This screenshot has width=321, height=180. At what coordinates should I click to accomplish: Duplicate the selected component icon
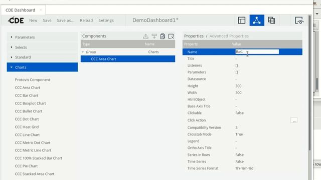[x=163, y=36]
